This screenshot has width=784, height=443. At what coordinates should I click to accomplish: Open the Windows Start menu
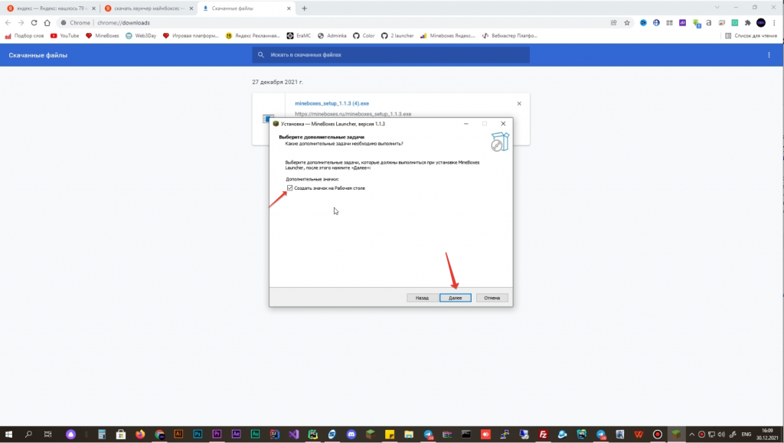coord(9,434)
